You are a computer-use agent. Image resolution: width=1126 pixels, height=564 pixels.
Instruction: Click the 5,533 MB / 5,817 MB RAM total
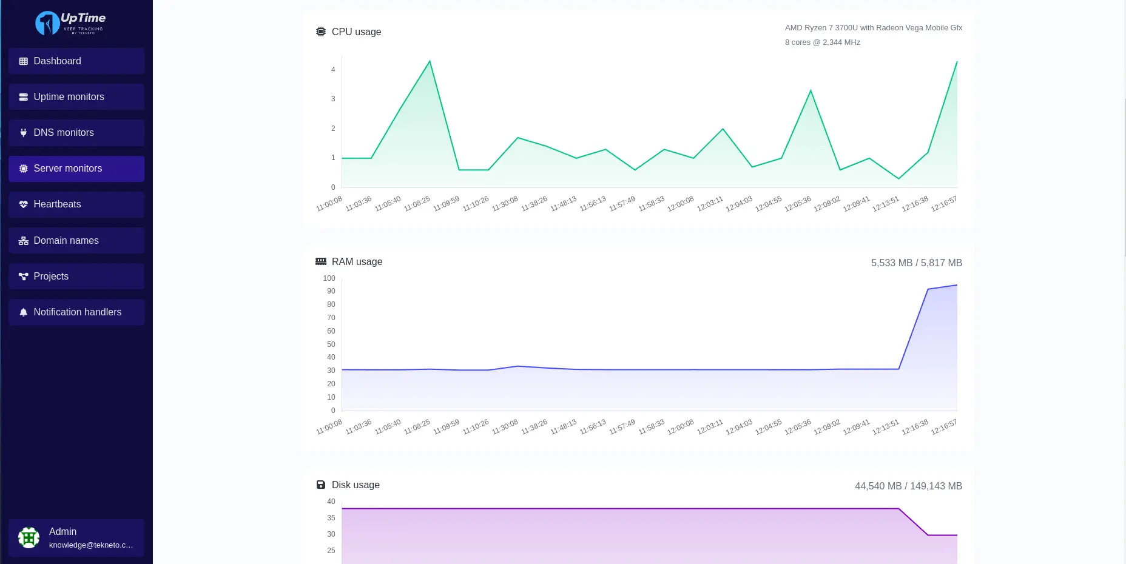pos(917,263)
